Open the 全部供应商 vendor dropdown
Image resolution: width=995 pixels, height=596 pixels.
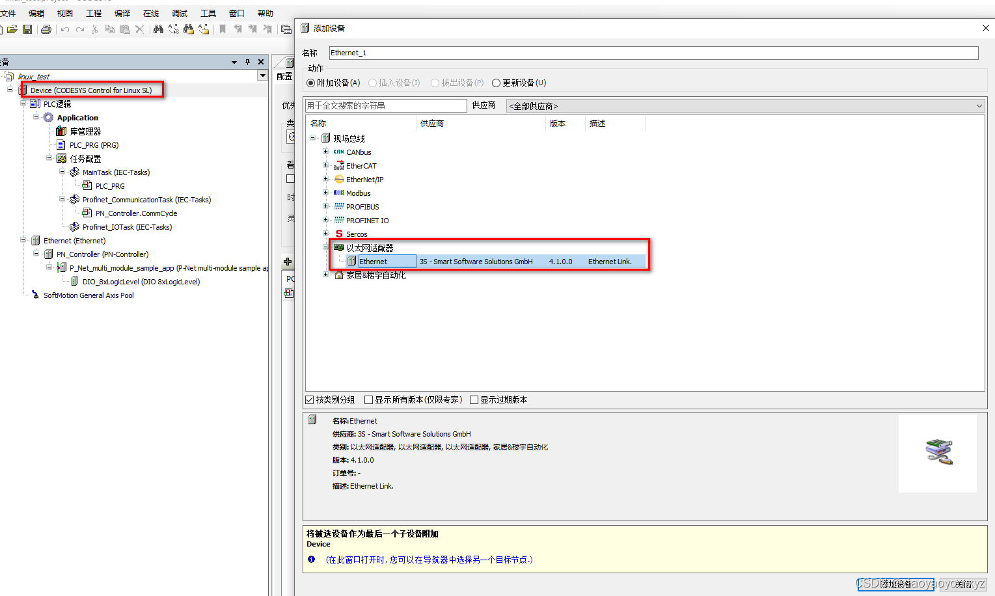[745, 106]
